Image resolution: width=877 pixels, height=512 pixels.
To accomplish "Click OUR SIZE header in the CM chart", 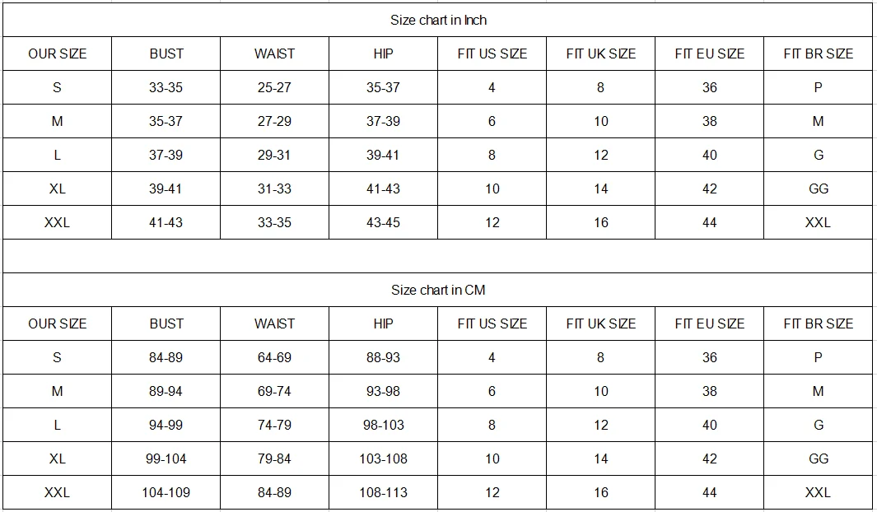I will click(x=57, y=323).
